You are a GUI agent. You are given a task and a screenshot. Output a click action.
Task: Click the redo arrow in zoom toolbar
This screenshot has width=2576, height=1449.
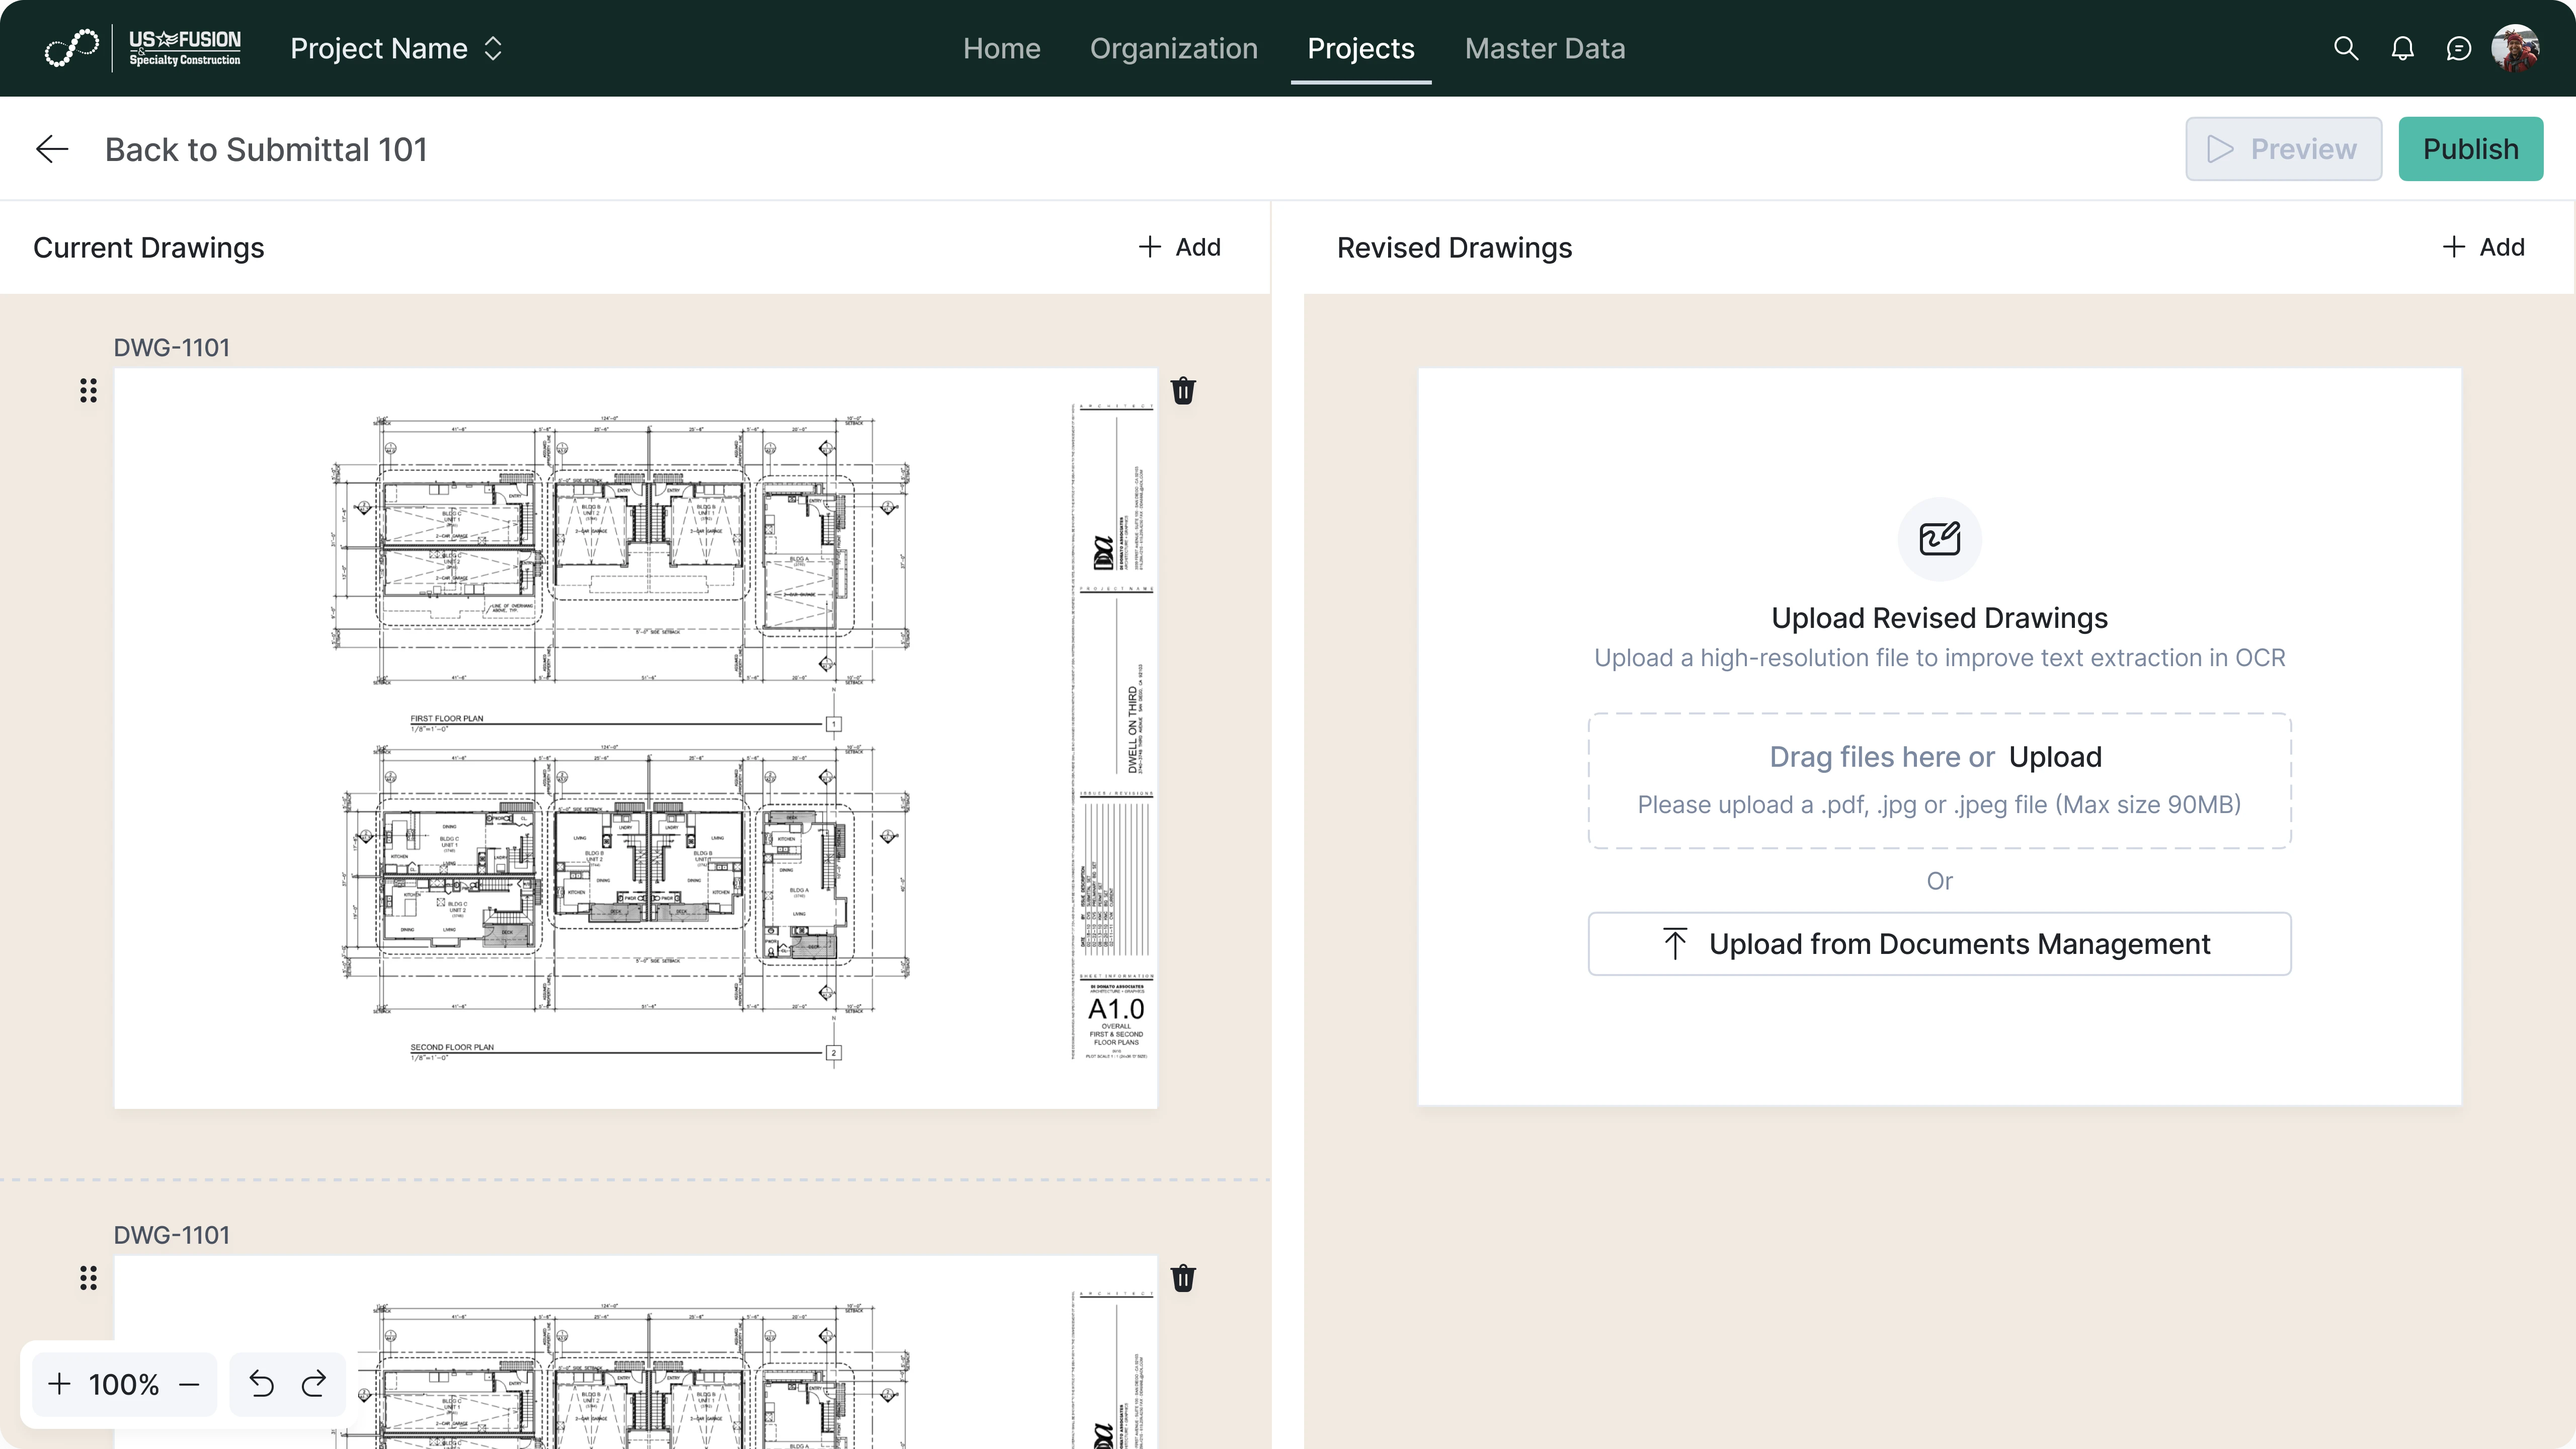[313, 1384]
